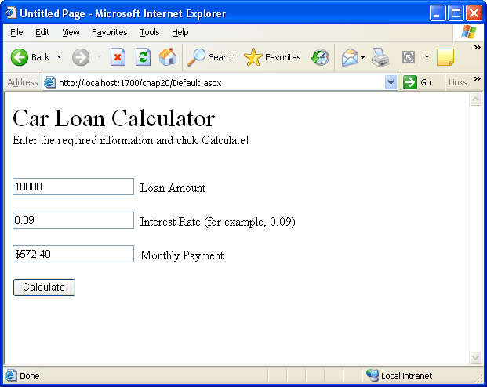487x387 pixels.
Task: Open the Tools menu
Action: coord(150,32)
